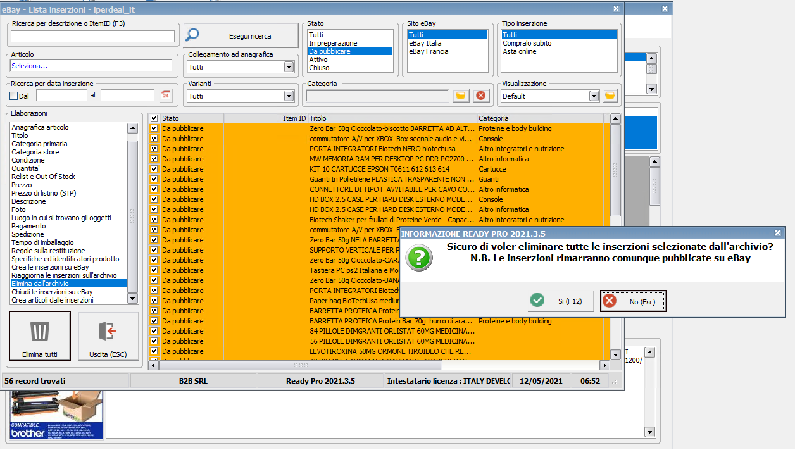Click the category cell 'Guanti'
This screenshot has width=795, height=450.
point(488,179)
